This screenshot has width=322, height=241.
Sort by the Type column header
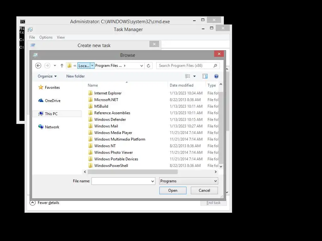(x=212, y=85)
